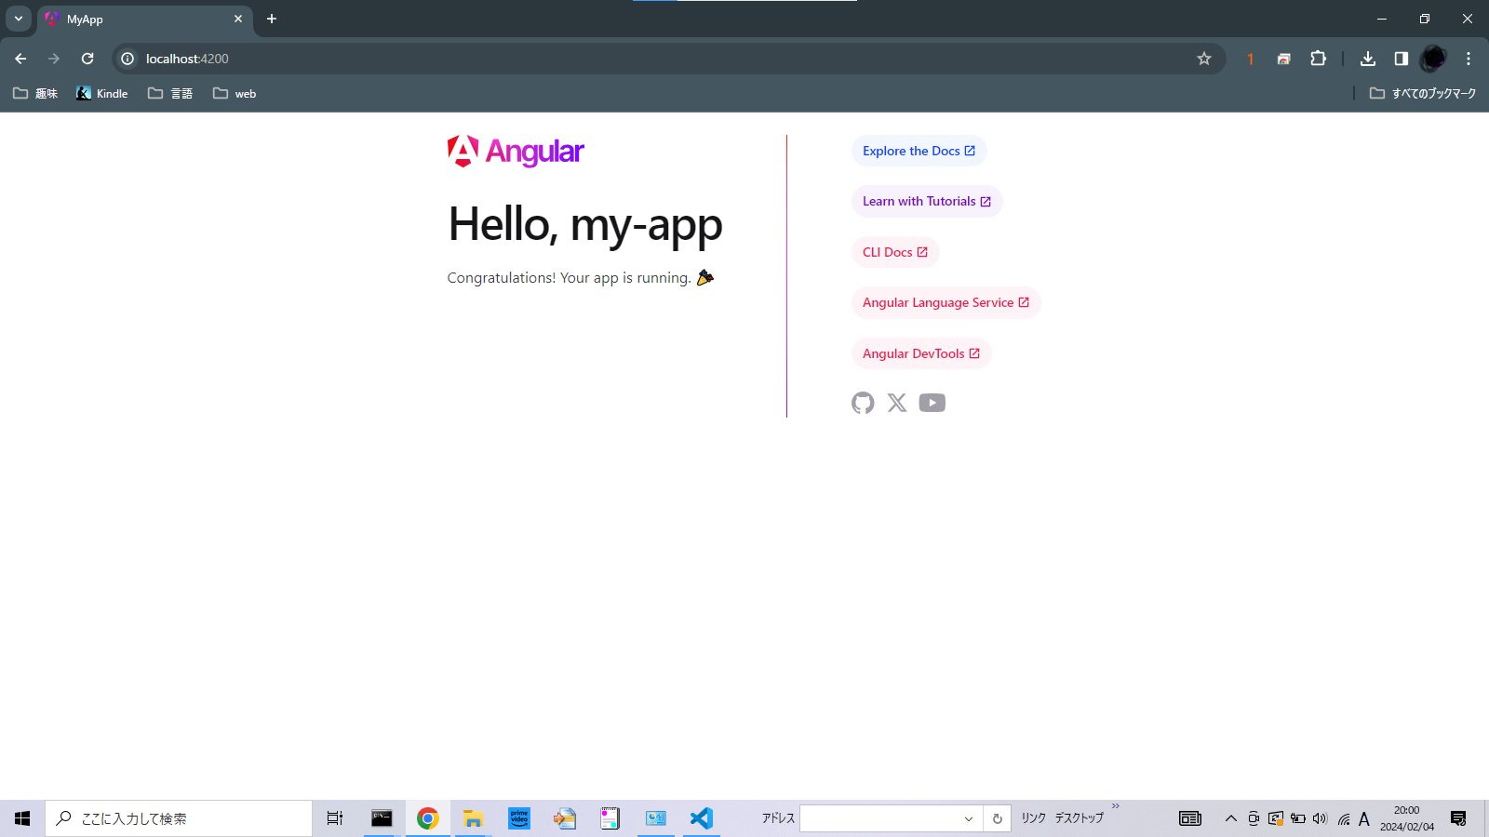Click the browser forward arrow
1489x837 pixels.
pyautogui.click(x=54, y=59)
